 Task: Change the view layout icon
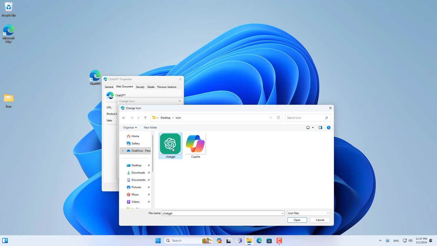(x=308, y=127)
